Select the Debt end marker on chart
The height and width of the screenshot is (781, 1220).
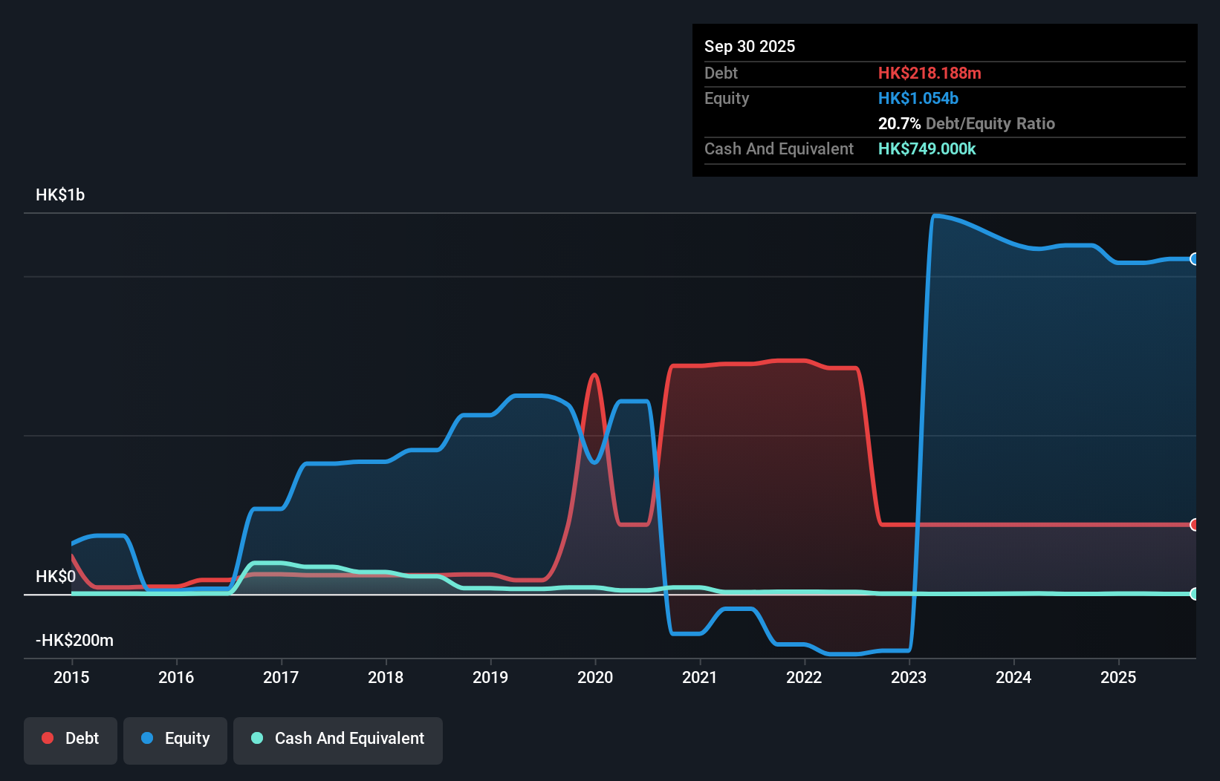pyautogui.click(x=1194, y=525)
